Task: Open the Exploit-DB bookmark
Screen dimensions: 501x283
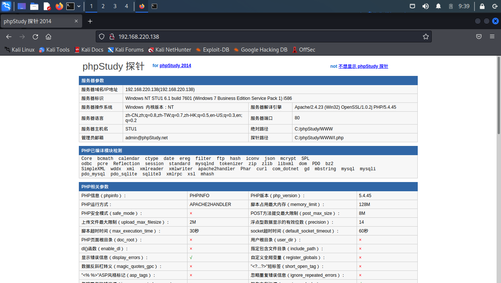Action: (x=212, y=50)
